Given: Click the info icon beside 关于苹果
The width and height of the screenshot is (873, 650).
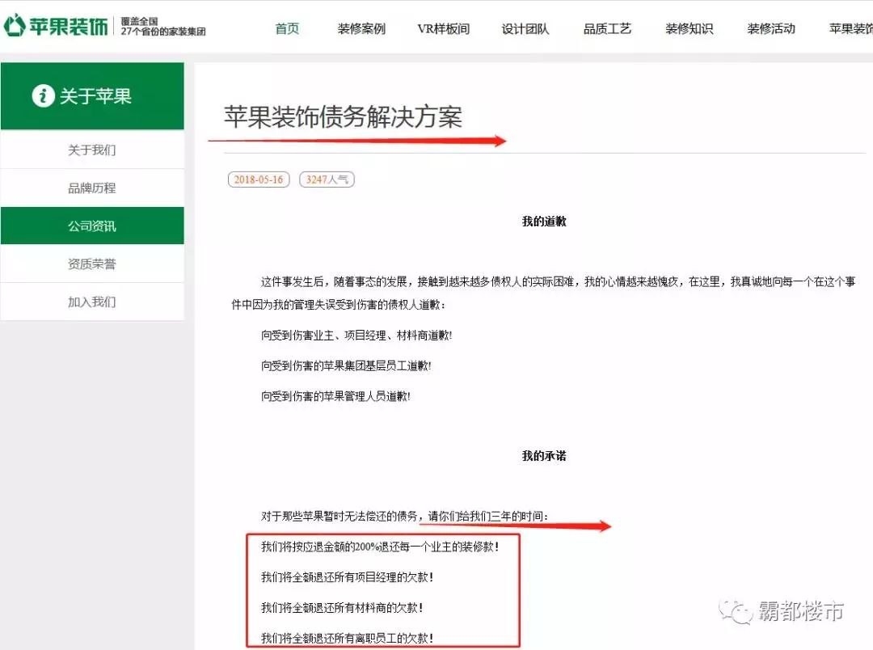Looking at the screenshot, I should point(43,95).
